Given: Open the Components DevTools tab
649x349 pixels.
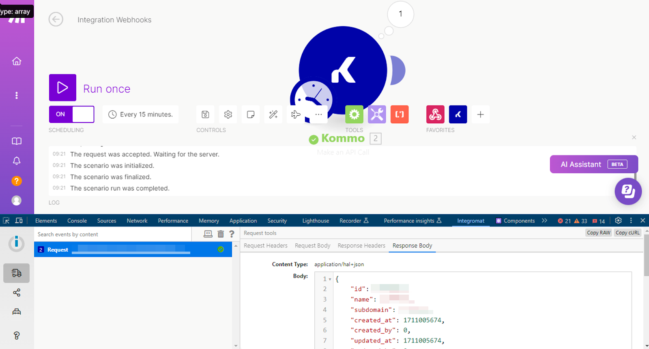Looking at the screenshot, I should pyautogui.click(x=516, y=221).
